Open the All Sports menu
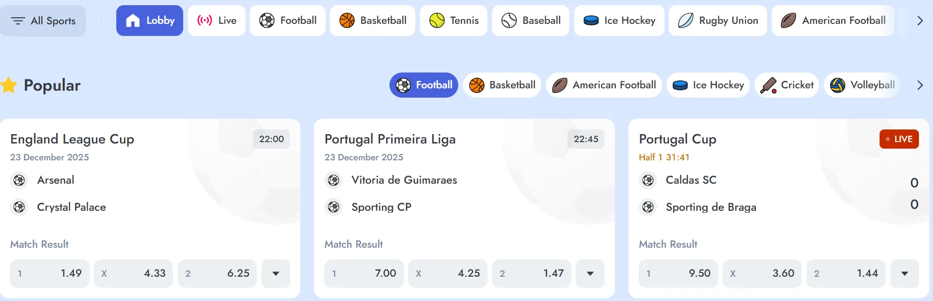Image resolution: width=933 pixels, height=301 pixels. click(43, 21)
